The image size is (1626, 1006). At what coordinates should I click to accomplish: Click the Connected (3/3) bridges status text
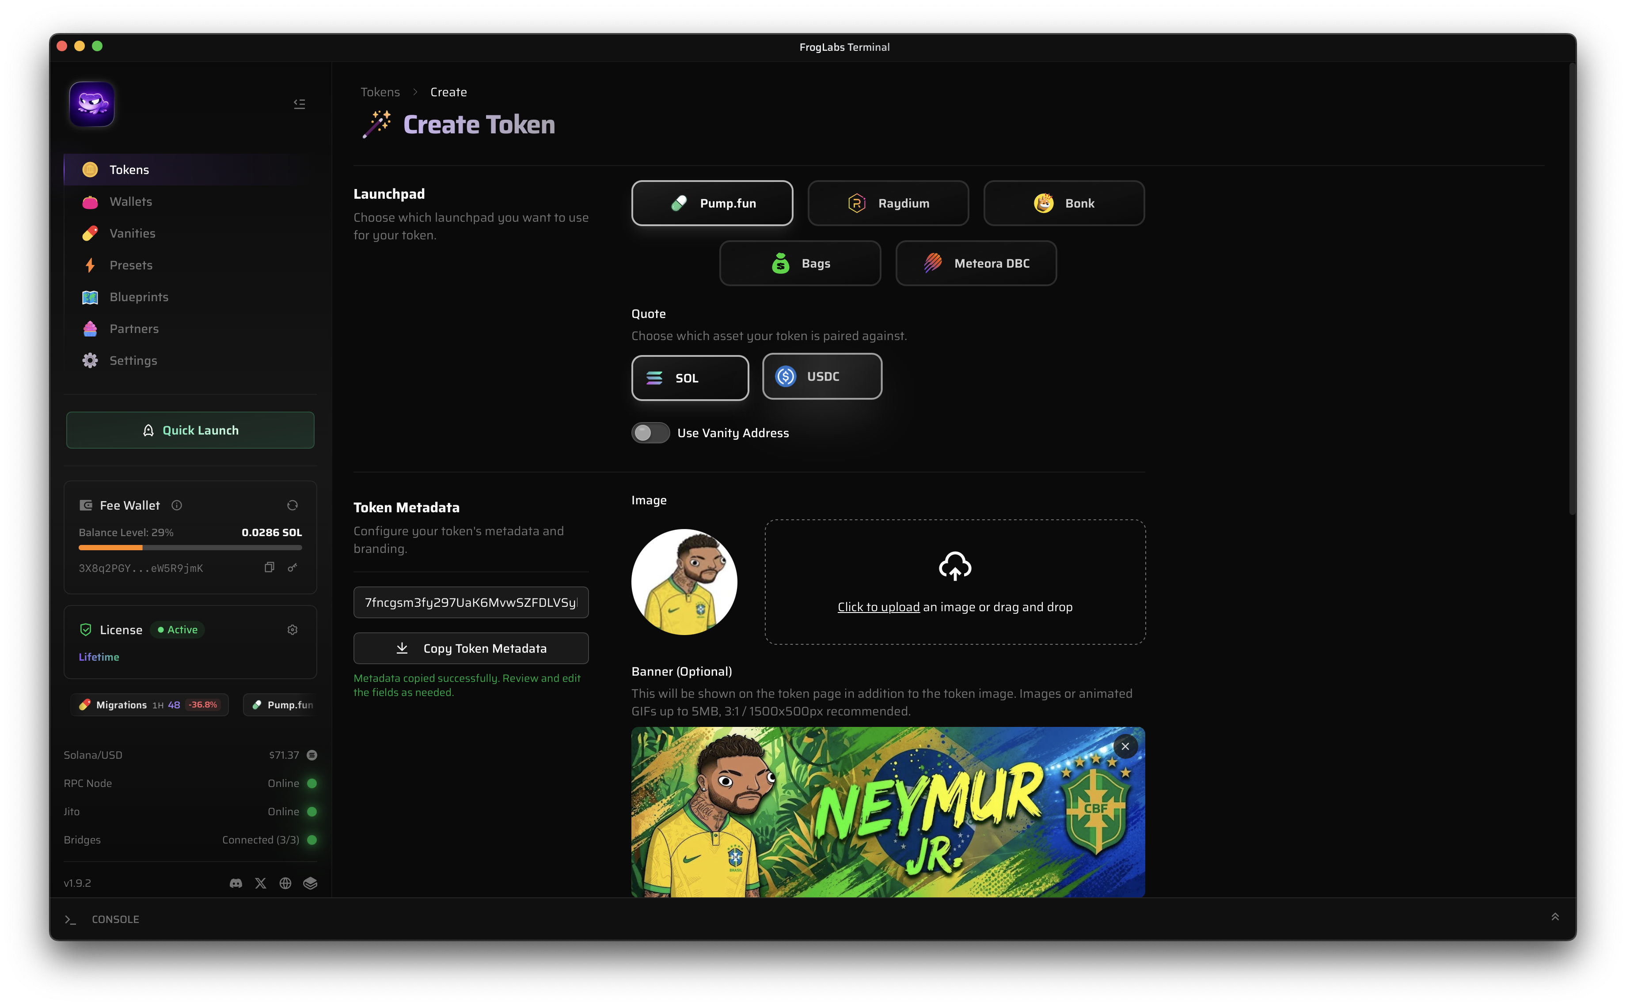coord(261,840)
